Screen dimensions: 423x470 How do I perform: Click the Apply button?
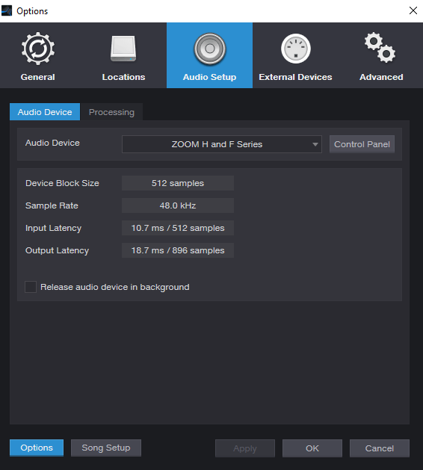(x=245, y=448)
